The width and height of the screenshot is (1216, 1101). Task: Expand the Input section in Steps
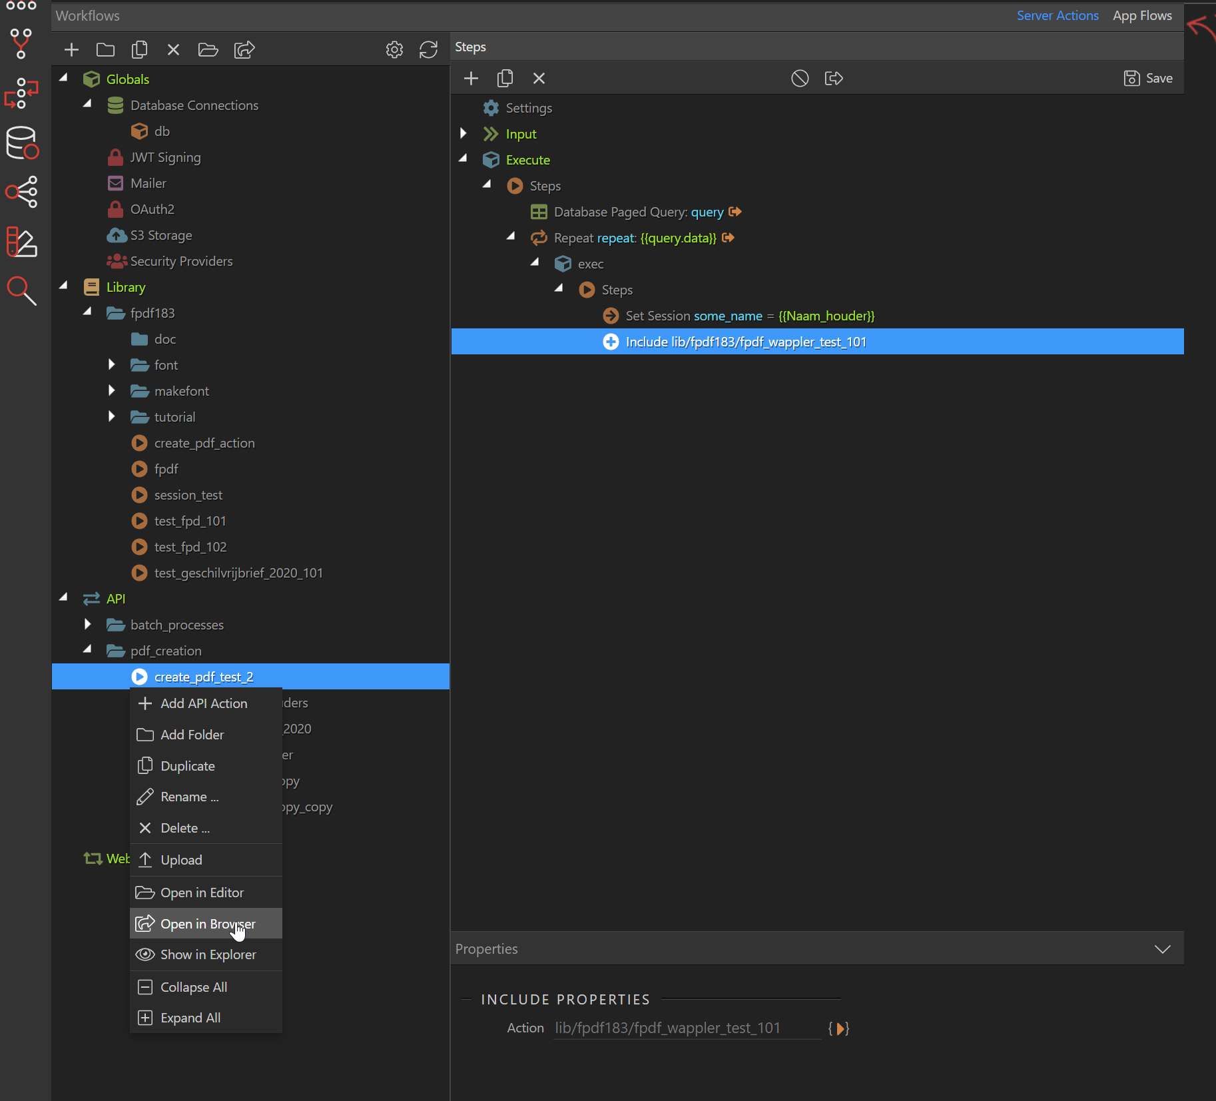point(463,134)
